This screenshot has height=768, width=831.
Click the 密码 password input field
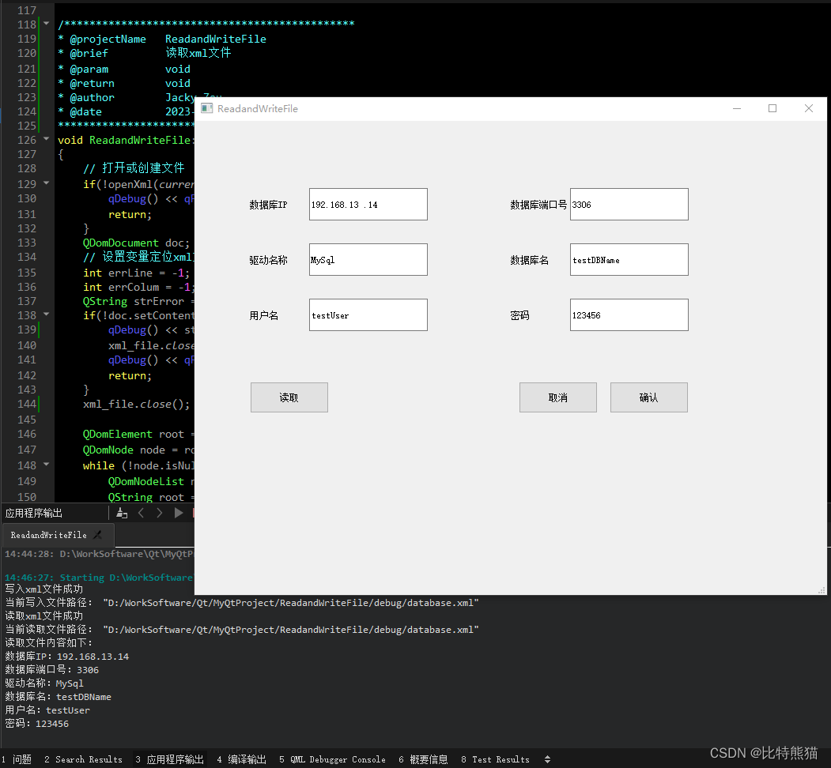coord(629,314)
